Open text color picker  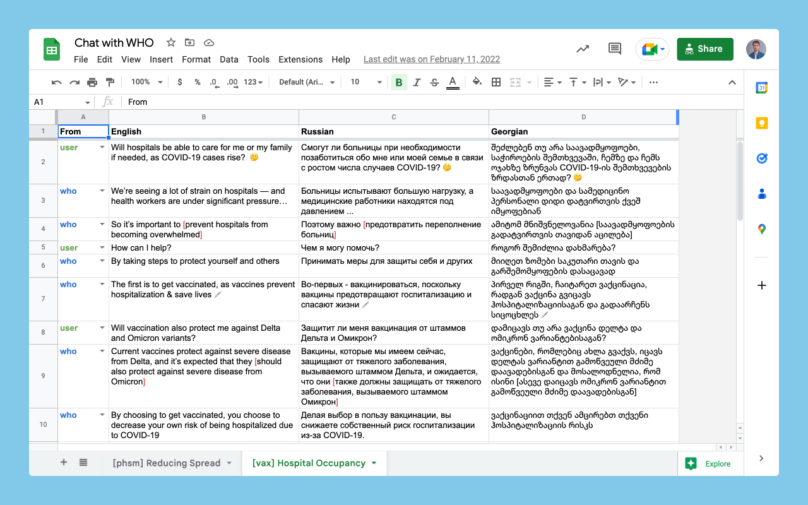(452, 82)
